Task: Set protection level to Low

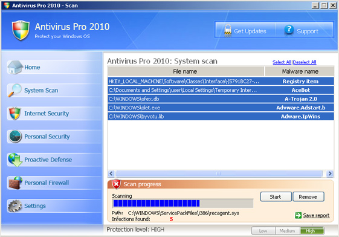Action: (263, 231)
